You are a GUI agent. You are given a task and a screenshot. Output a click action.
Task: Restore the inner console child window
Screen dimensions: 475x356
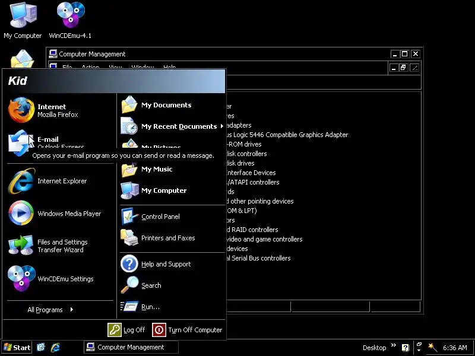click(x=403, y=68)
